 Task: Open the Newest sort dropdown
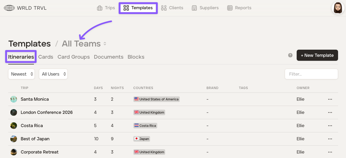click(21, 74)
